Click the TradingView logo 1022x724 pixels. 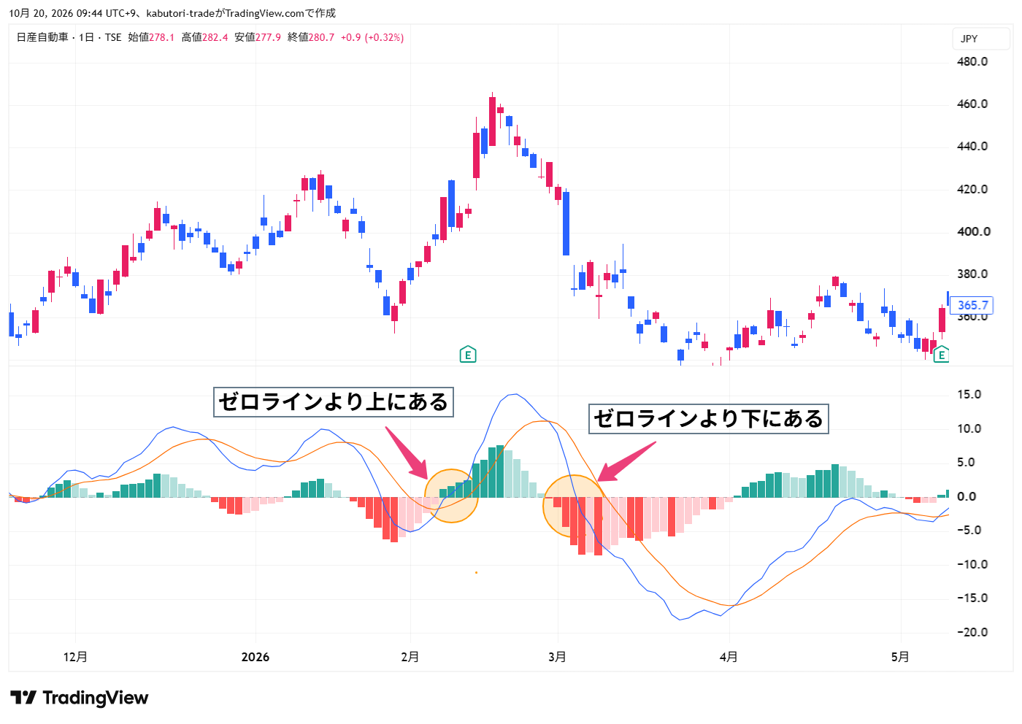click(x=80, y=698)
